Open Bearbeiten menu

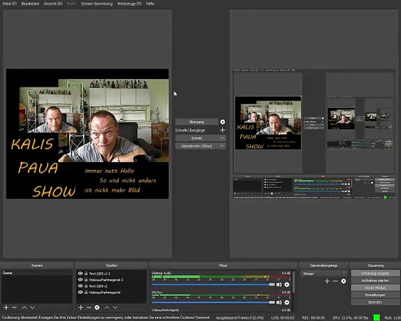pos(30,4)
